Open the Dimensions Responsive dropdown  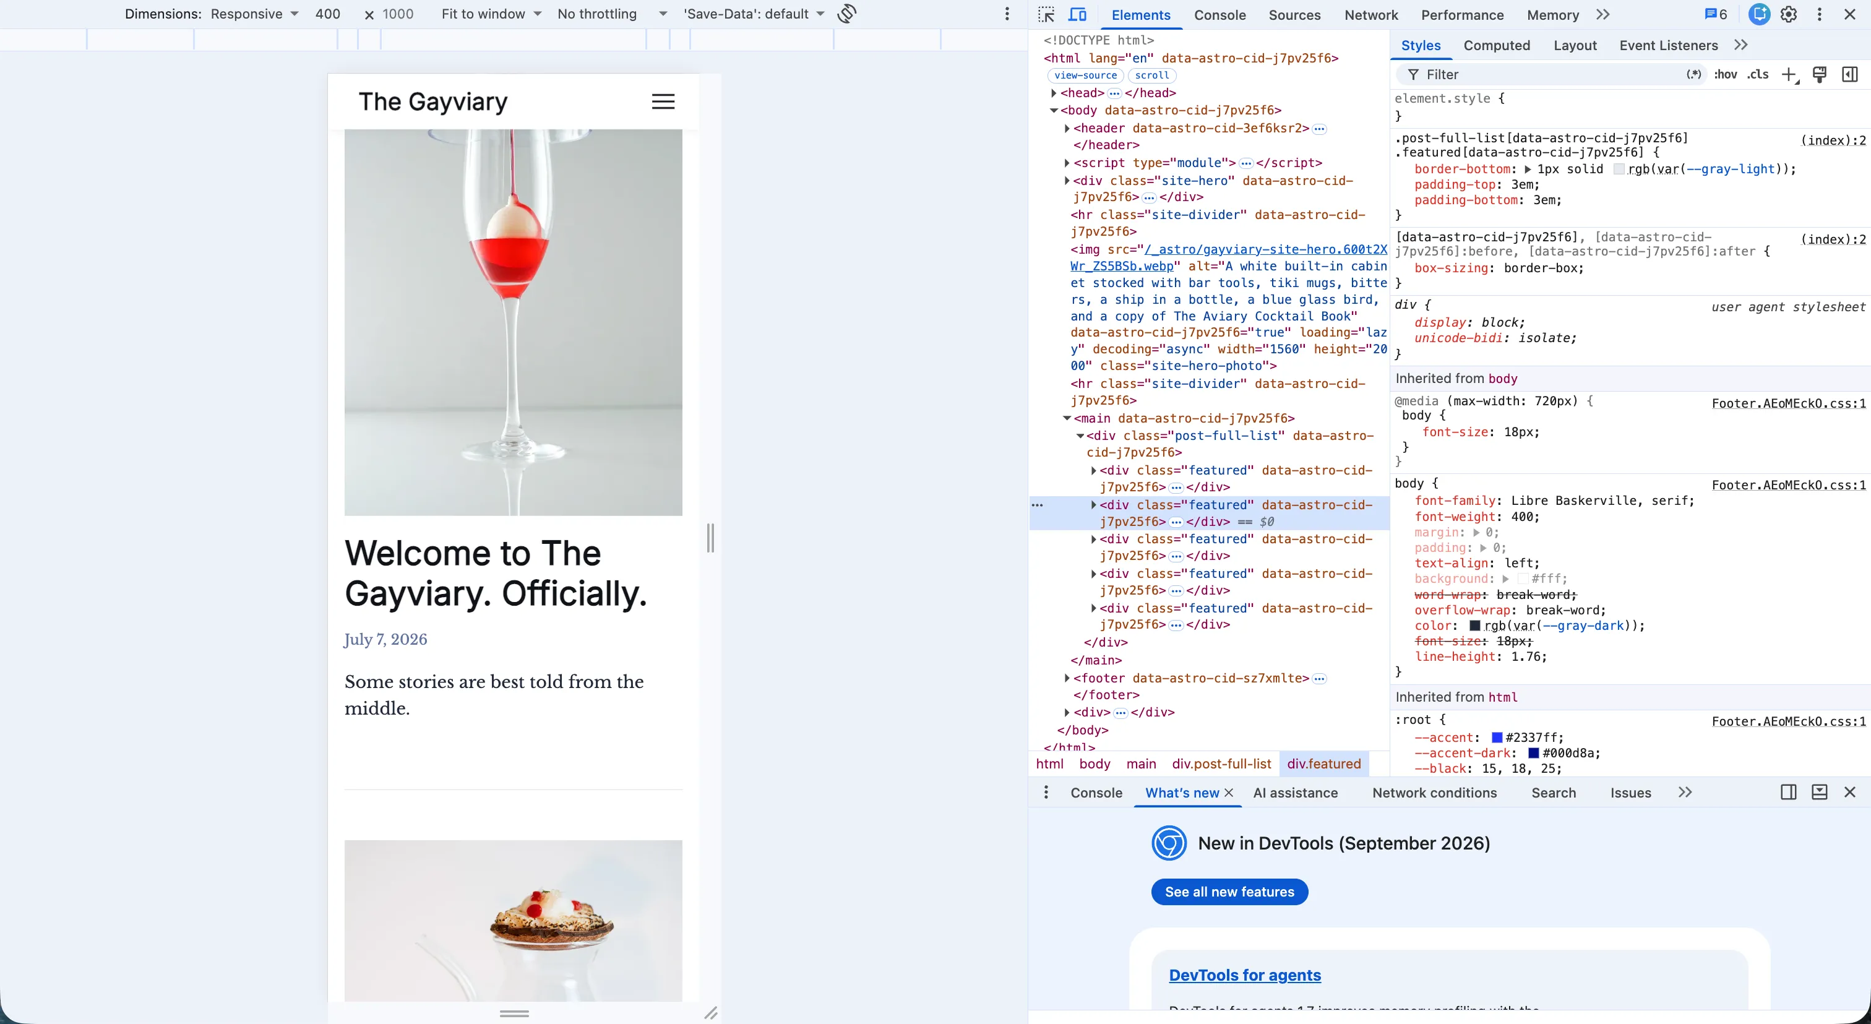(254, 14)
